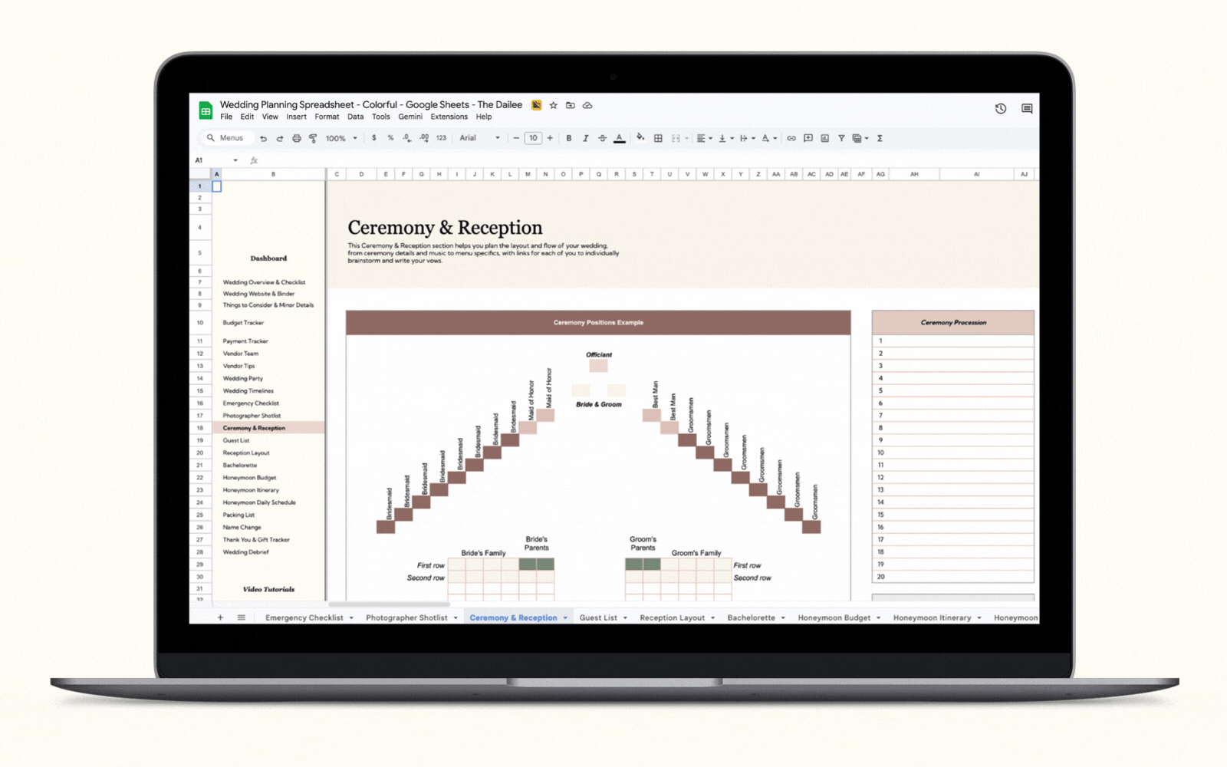The width and height of the screenshot is (1227, 767).
Task: Open the 100% zoom dropdown
Action: 341,139
